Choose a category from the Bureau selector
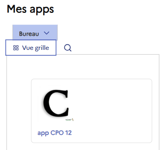 35,32
